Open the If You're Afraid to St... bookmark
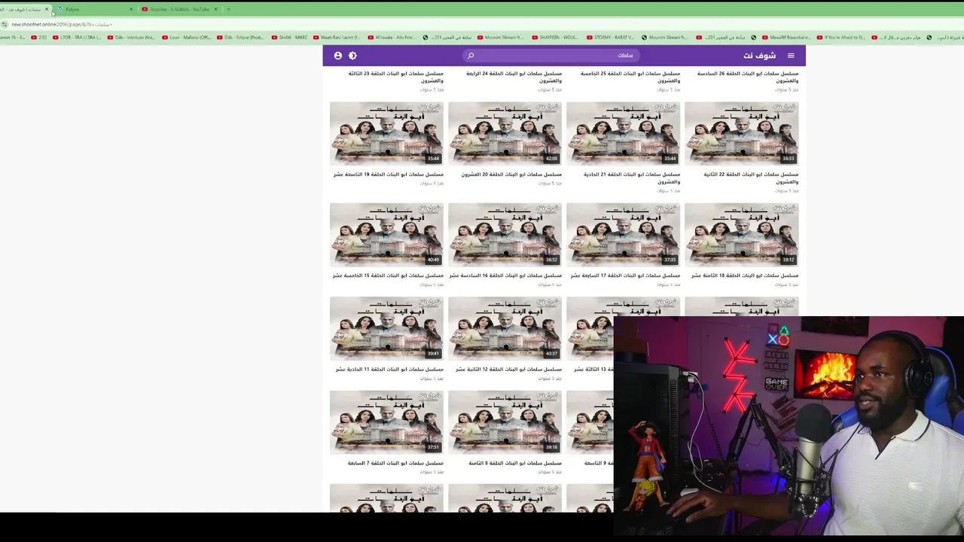 point(840,38)
